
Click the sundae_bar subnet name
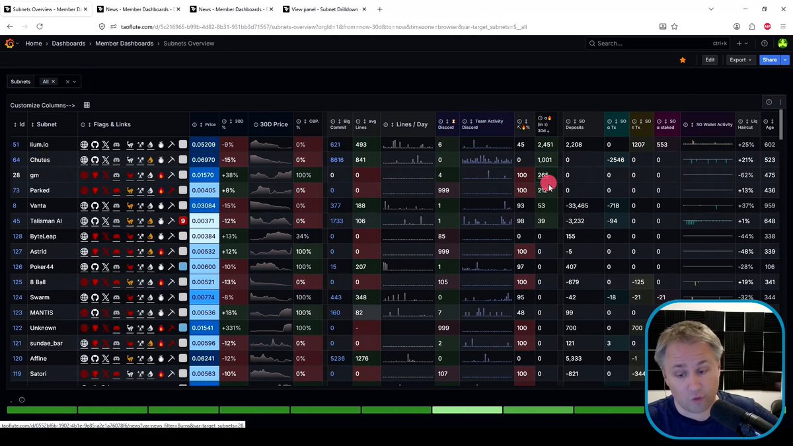pos(46,344)
